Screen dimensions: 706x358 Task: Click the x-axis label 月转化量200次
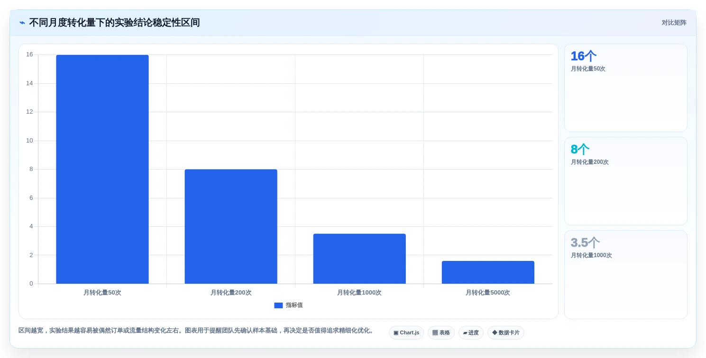[231, 293]
